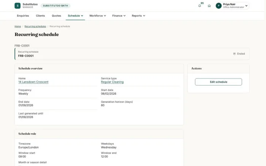Open the Reports dropdown menu
266x166 pixels.
138,16
